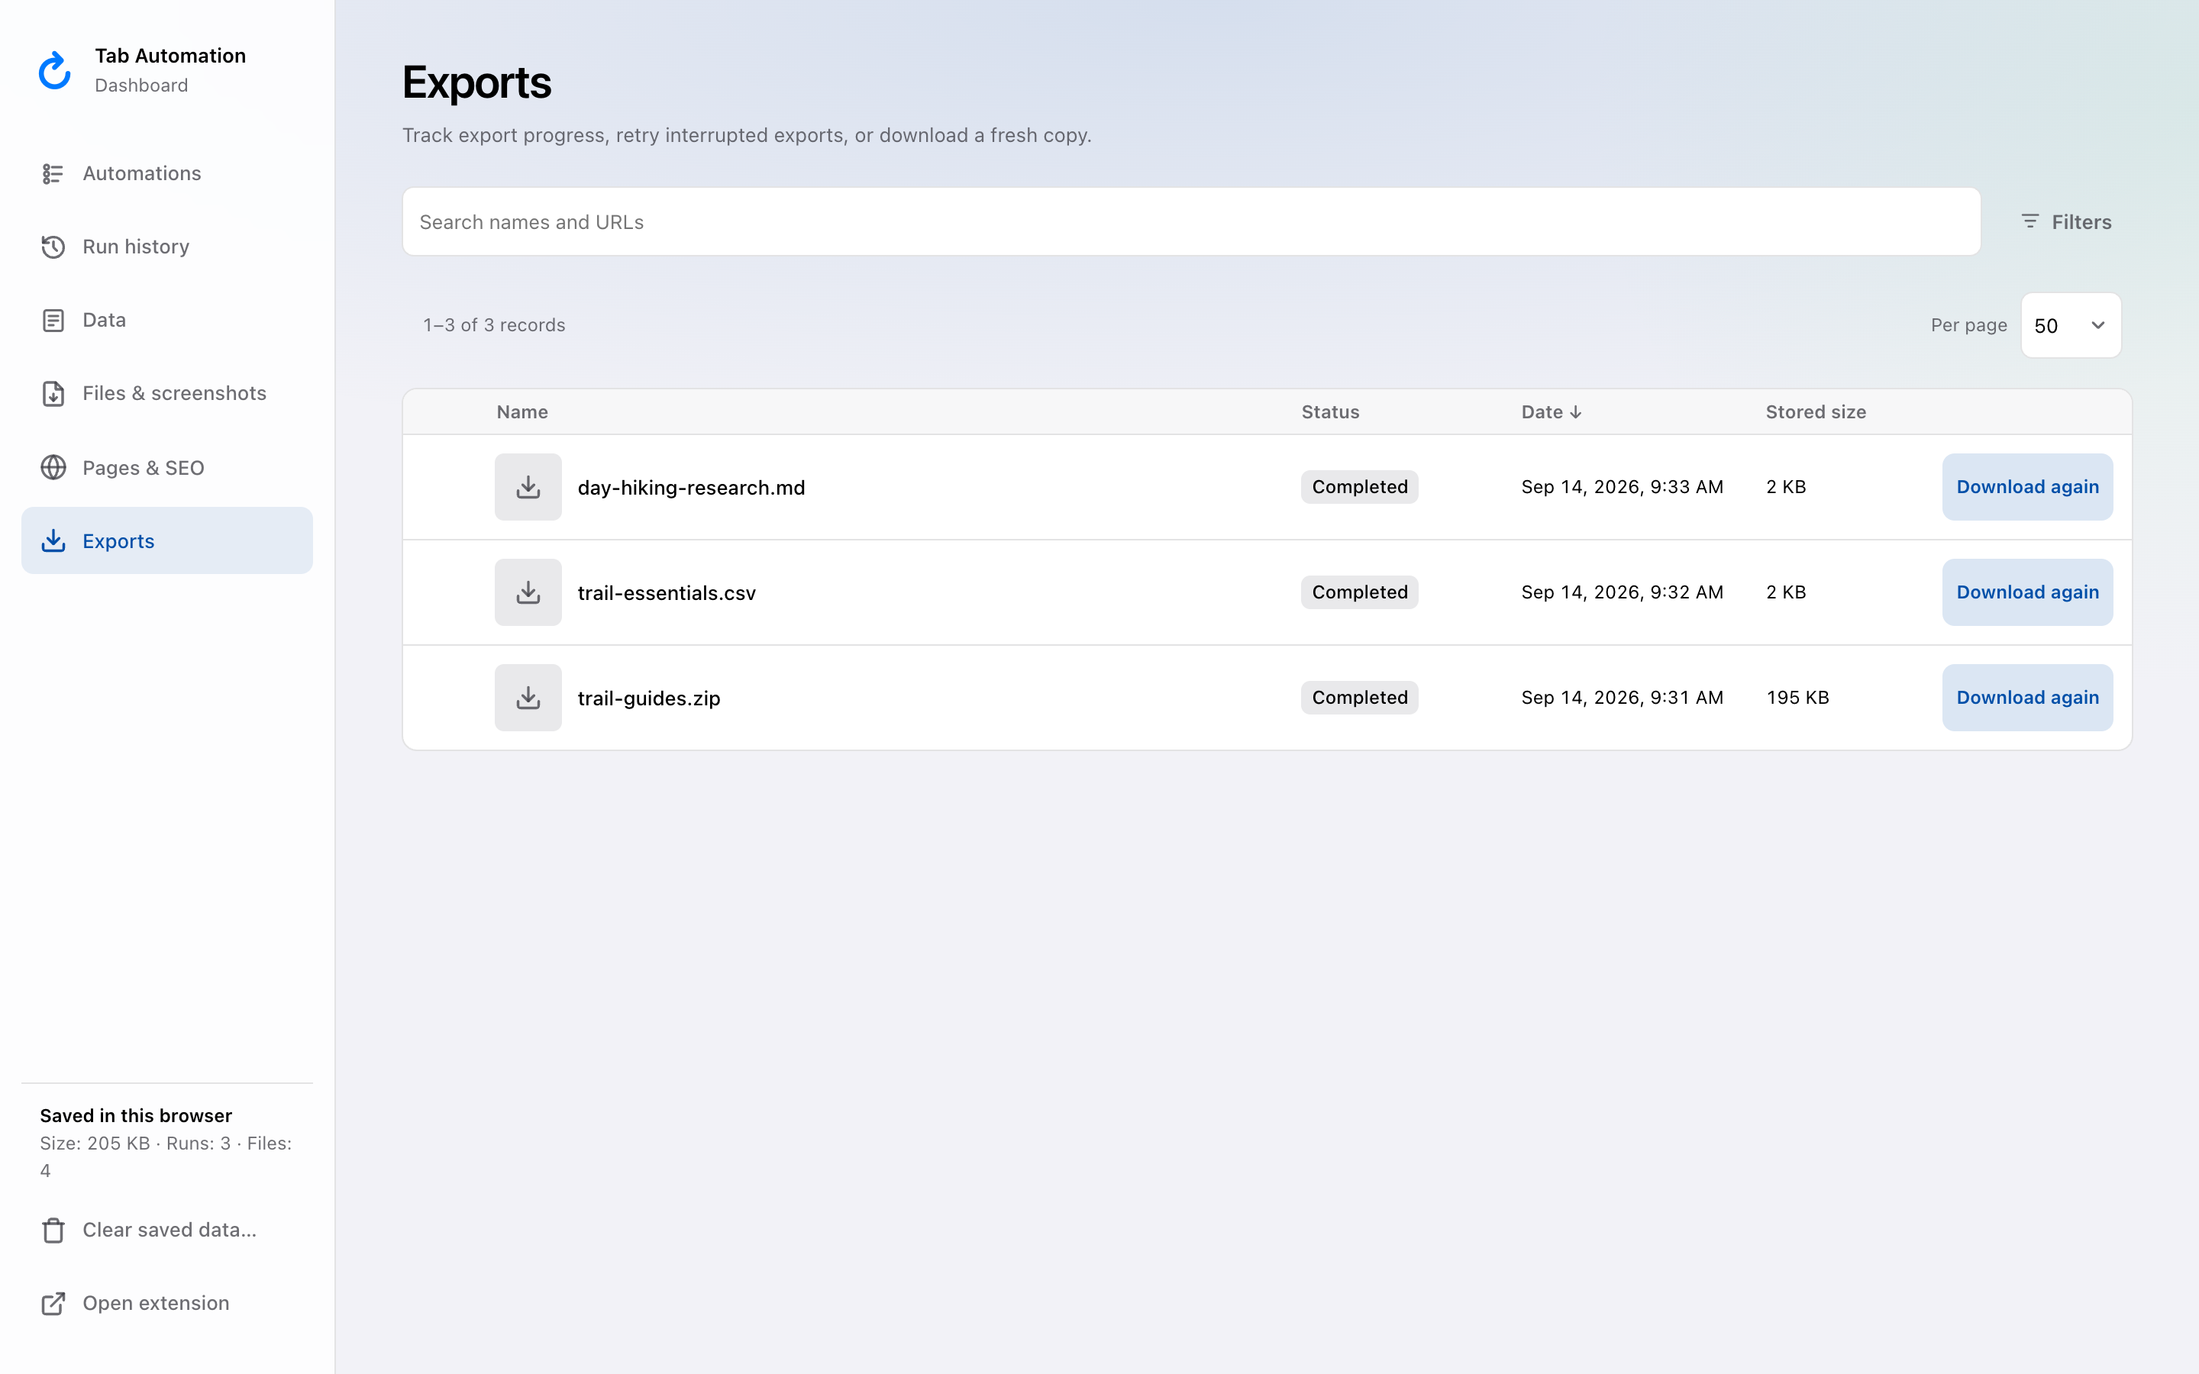Viewport: 2199px width, 1374px height.
Task: Click the Filters funnel icon
Action: tap(2030, 221)
